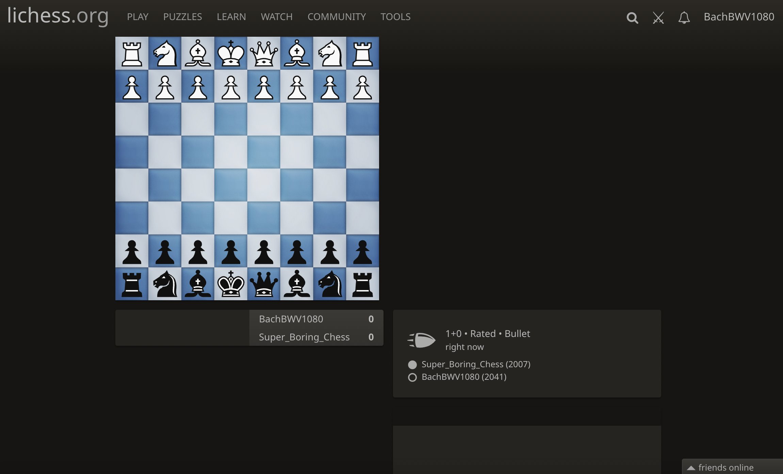The image size is (783, 474).
Task: Click the bullet speed icon in the game panel
Action: [x=422, y=339]
